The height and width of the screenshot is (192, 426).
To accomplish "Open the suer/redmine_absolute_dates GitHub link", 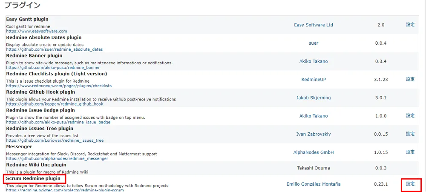I will (x=55, y=49).
